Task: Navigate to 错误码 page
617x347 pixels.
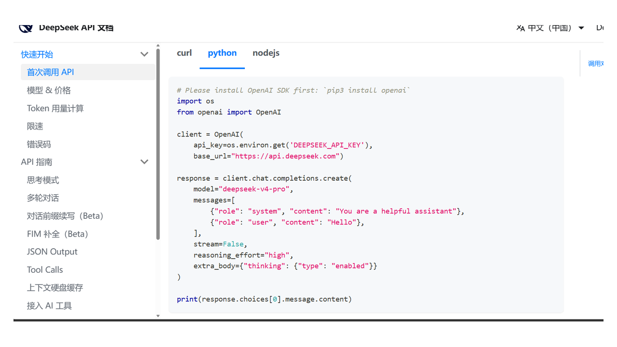Action: (x=39, y=144)
